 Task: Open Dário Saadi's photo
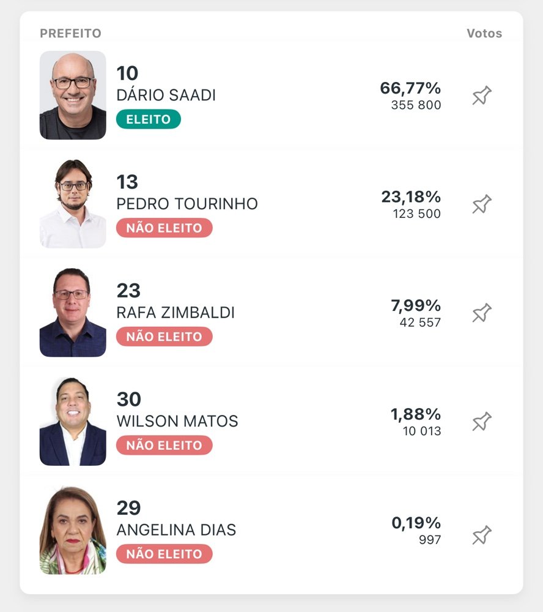(x=73, y=95)
